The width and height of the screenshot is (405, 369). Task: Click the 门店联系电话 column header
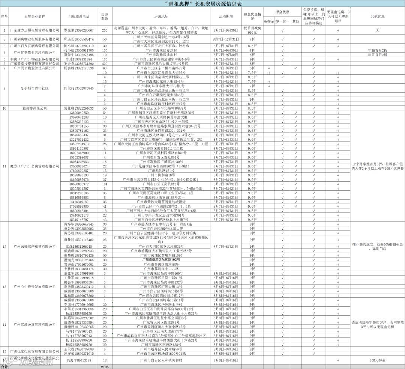click(x=79, y=16)
